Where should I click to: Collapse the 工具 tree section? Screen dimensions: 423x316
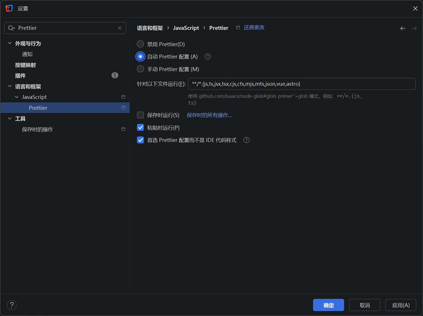(10, 118)
